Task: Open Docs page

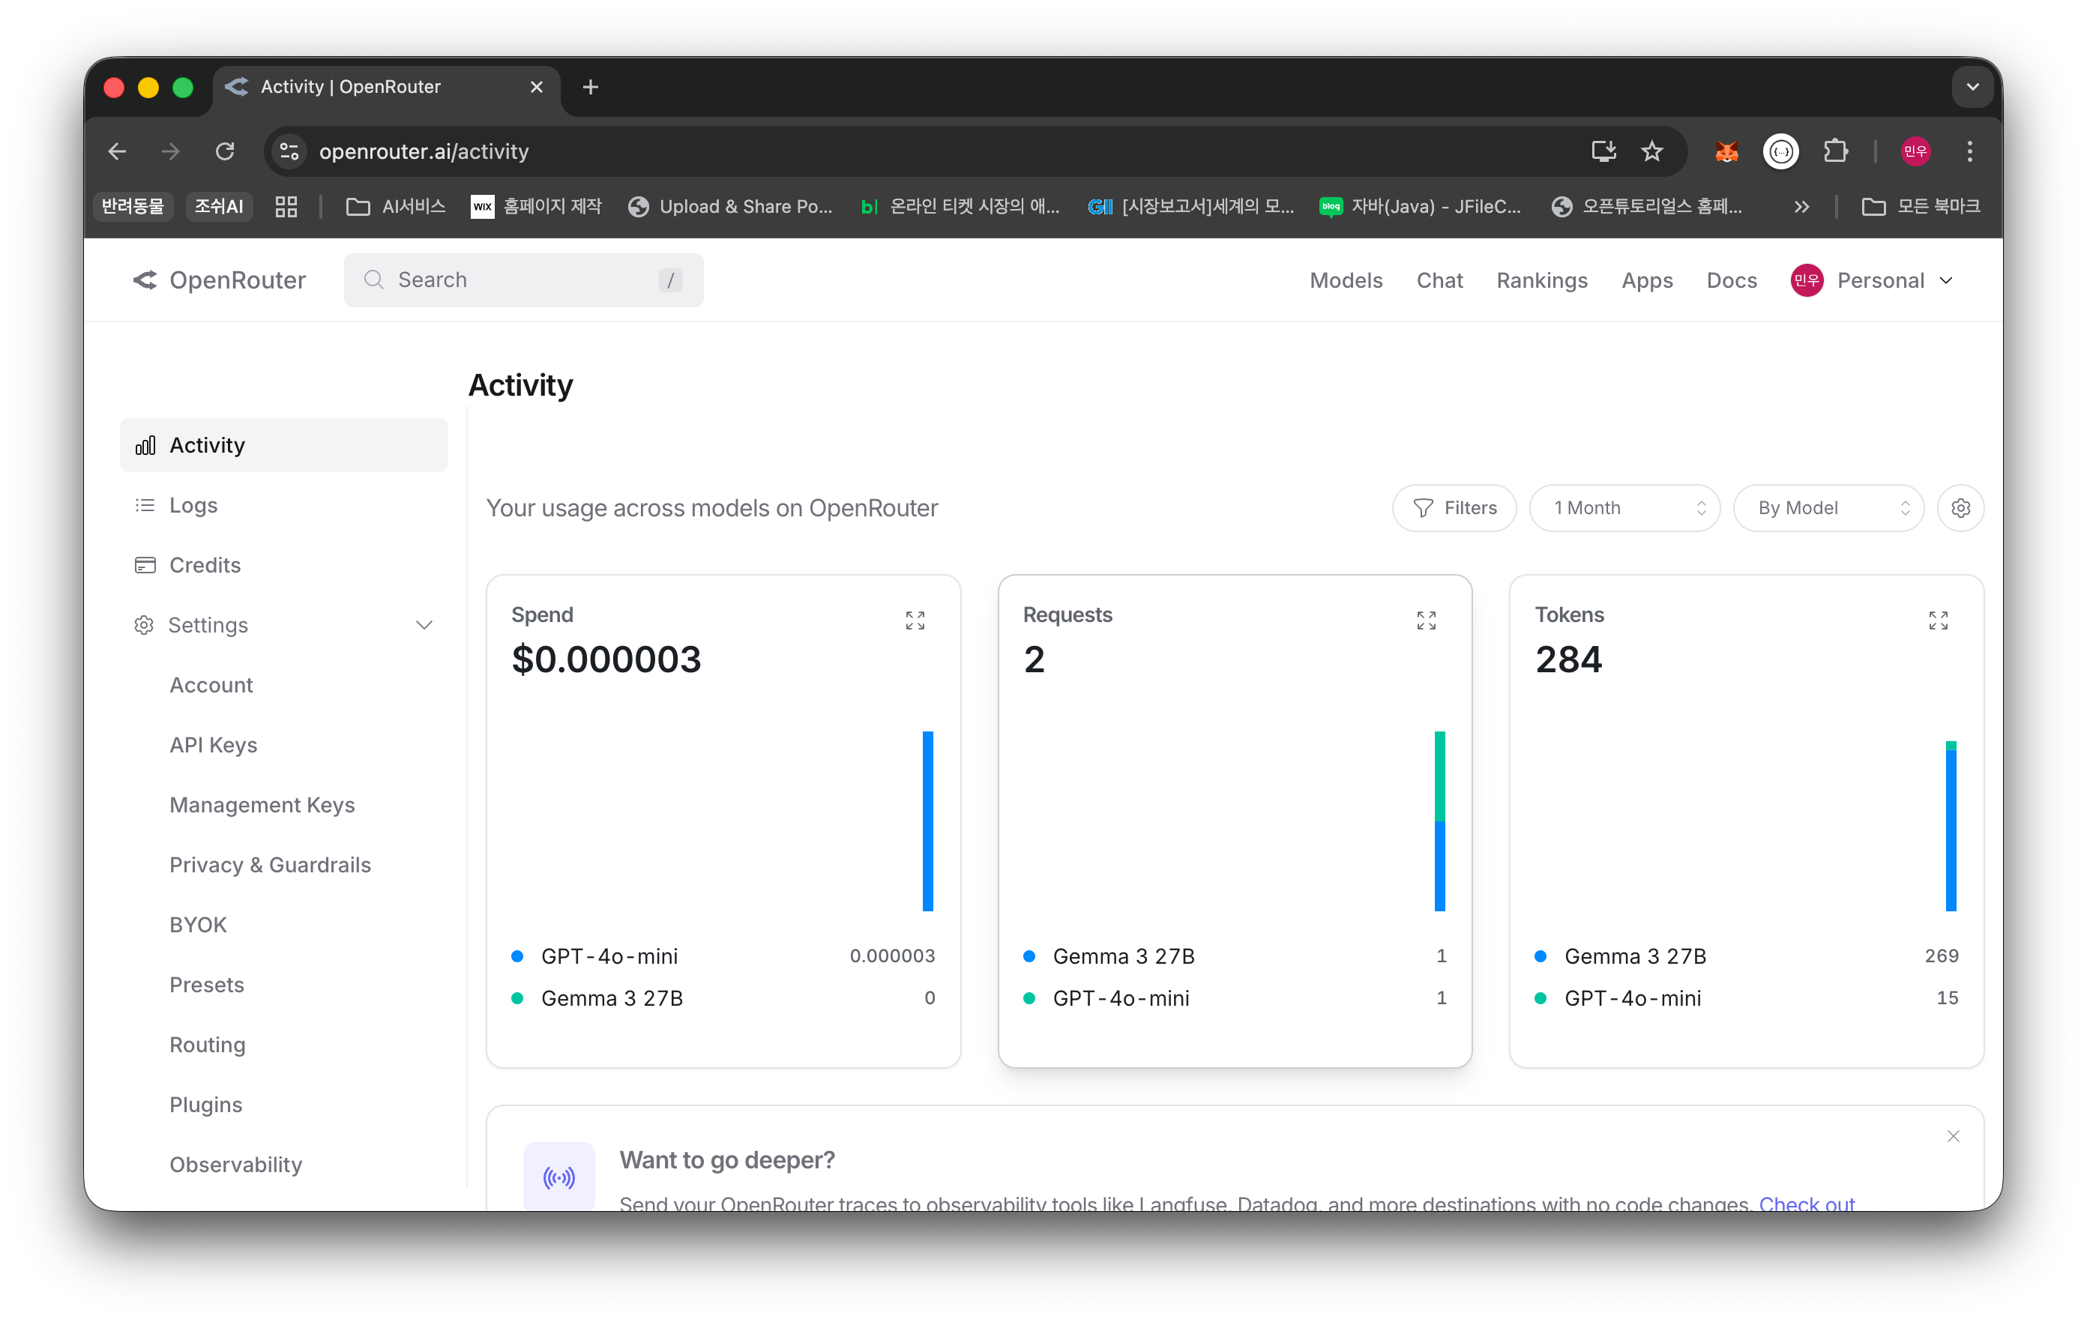Action: pos(1732,280)
